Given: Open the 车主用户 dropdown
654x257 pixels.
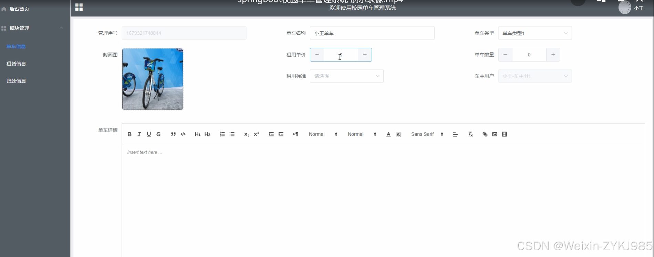Looking at the screenshot, I should tap(535, 76).
